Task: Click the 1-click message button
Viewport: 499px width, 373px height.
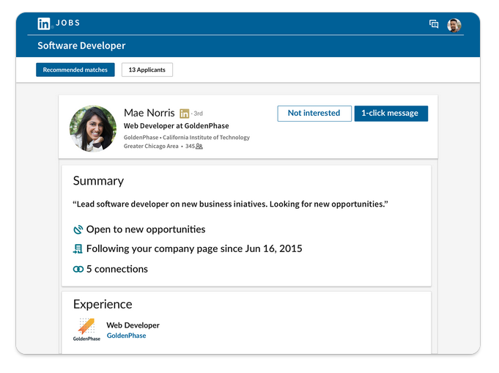Action: (x=391, y=114)
